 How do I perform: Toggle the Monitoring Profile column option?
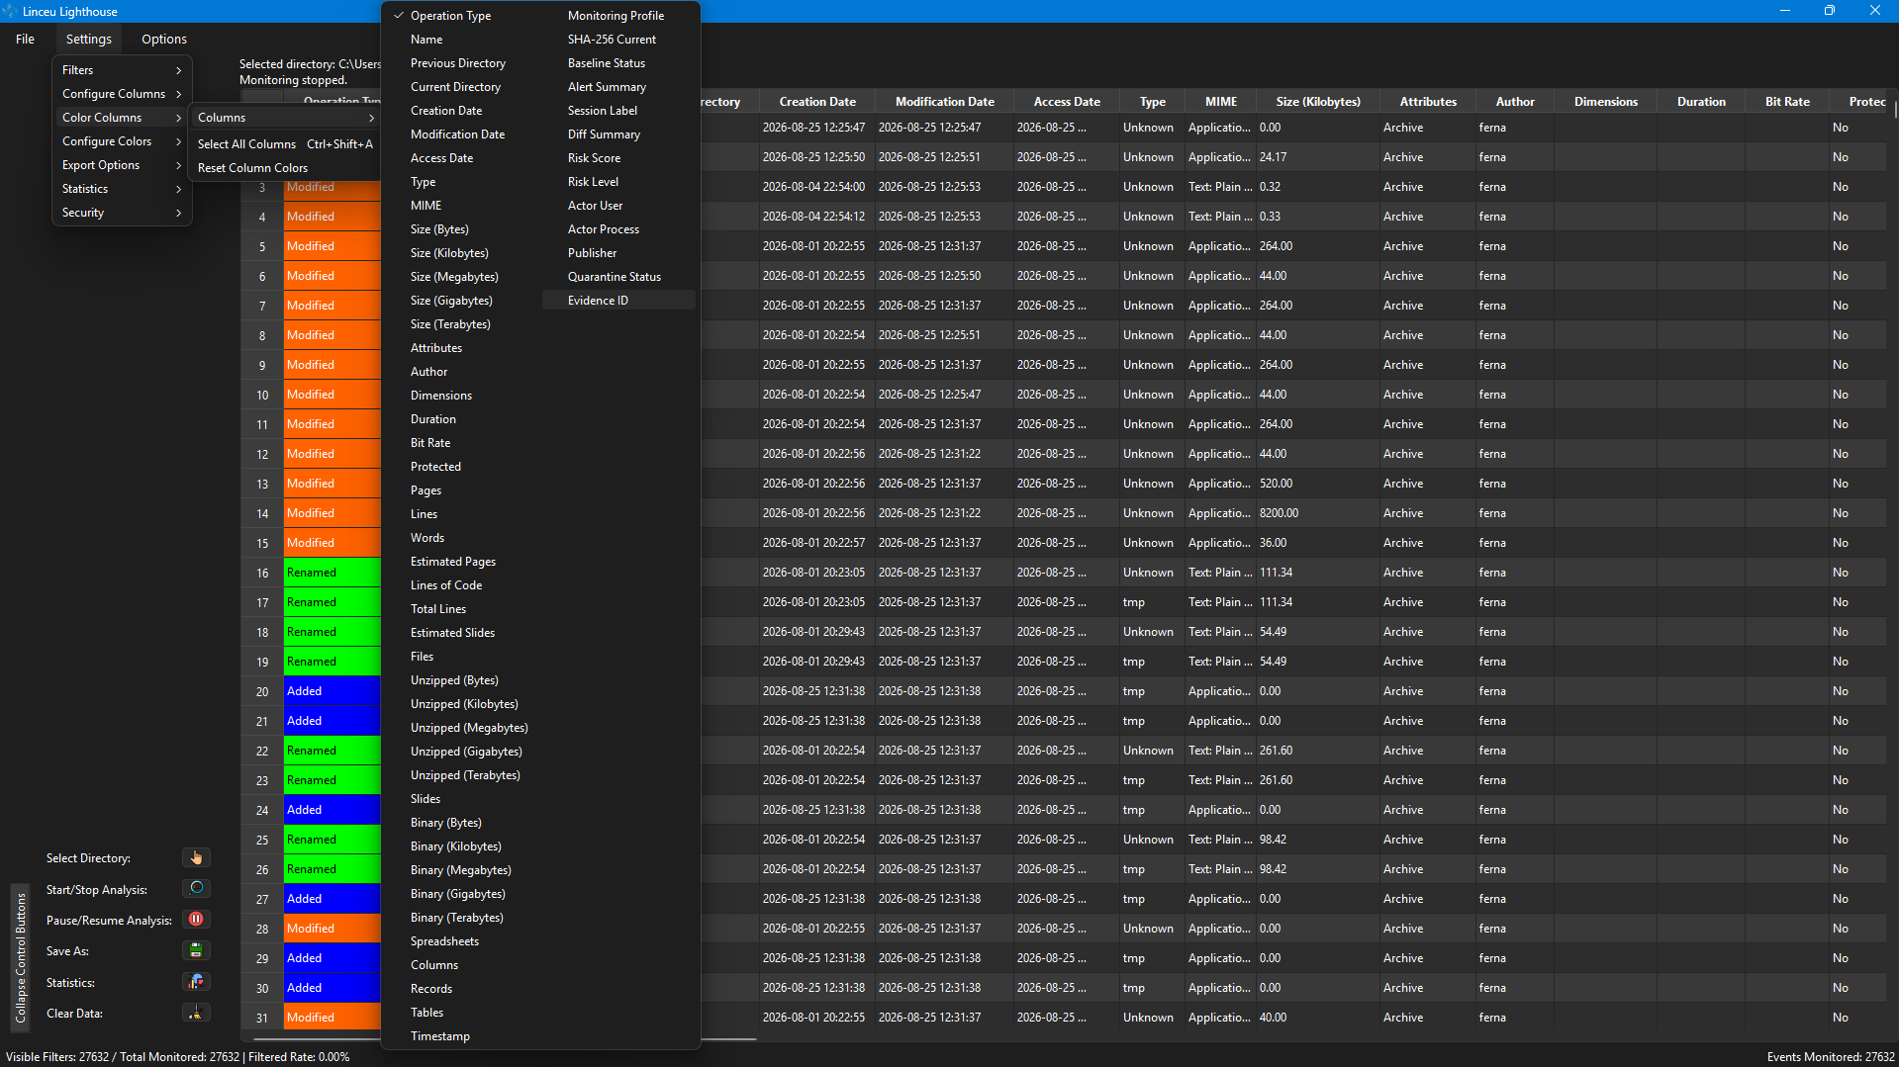[x=618, y=16]
